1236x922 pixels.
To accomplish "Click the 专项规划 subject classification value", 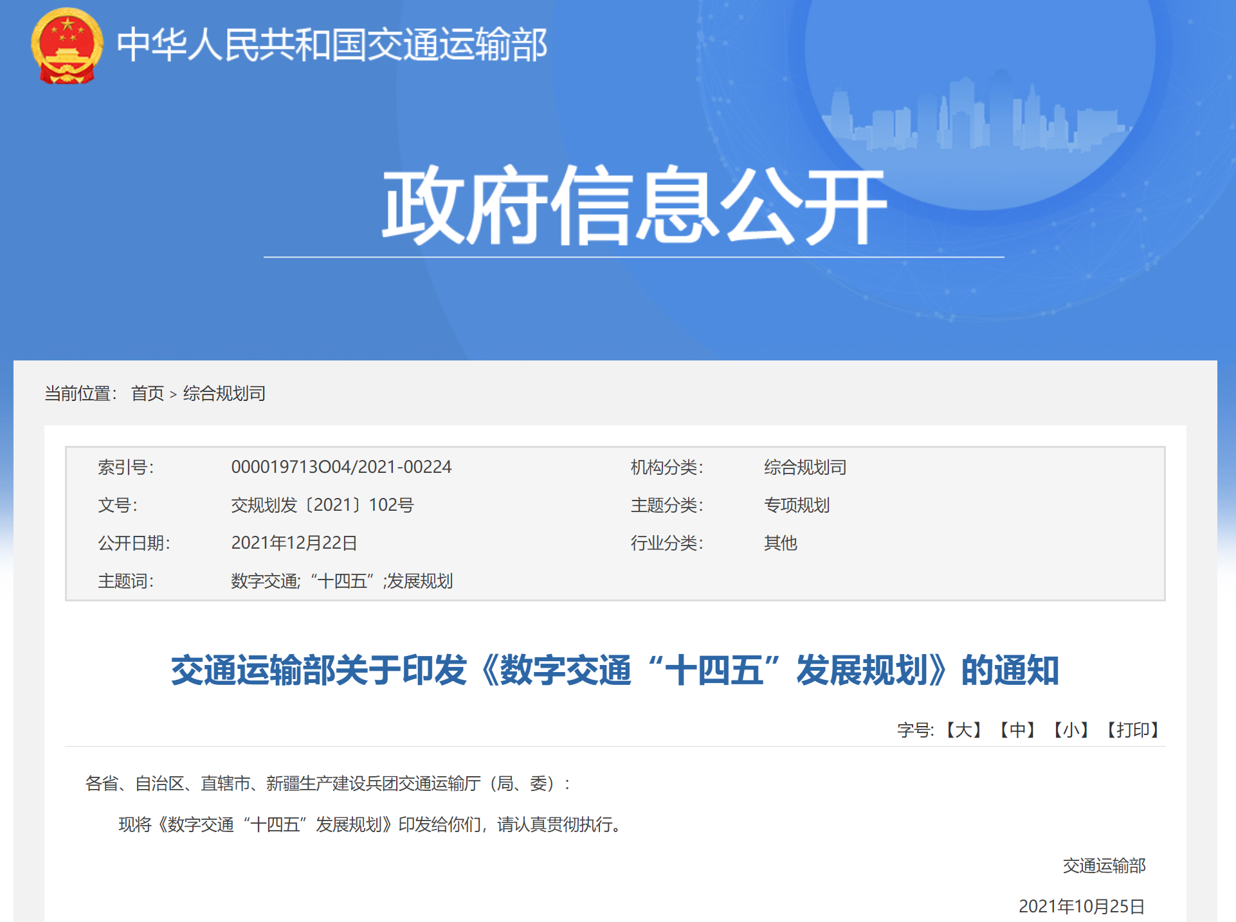I will pos(796,505).
